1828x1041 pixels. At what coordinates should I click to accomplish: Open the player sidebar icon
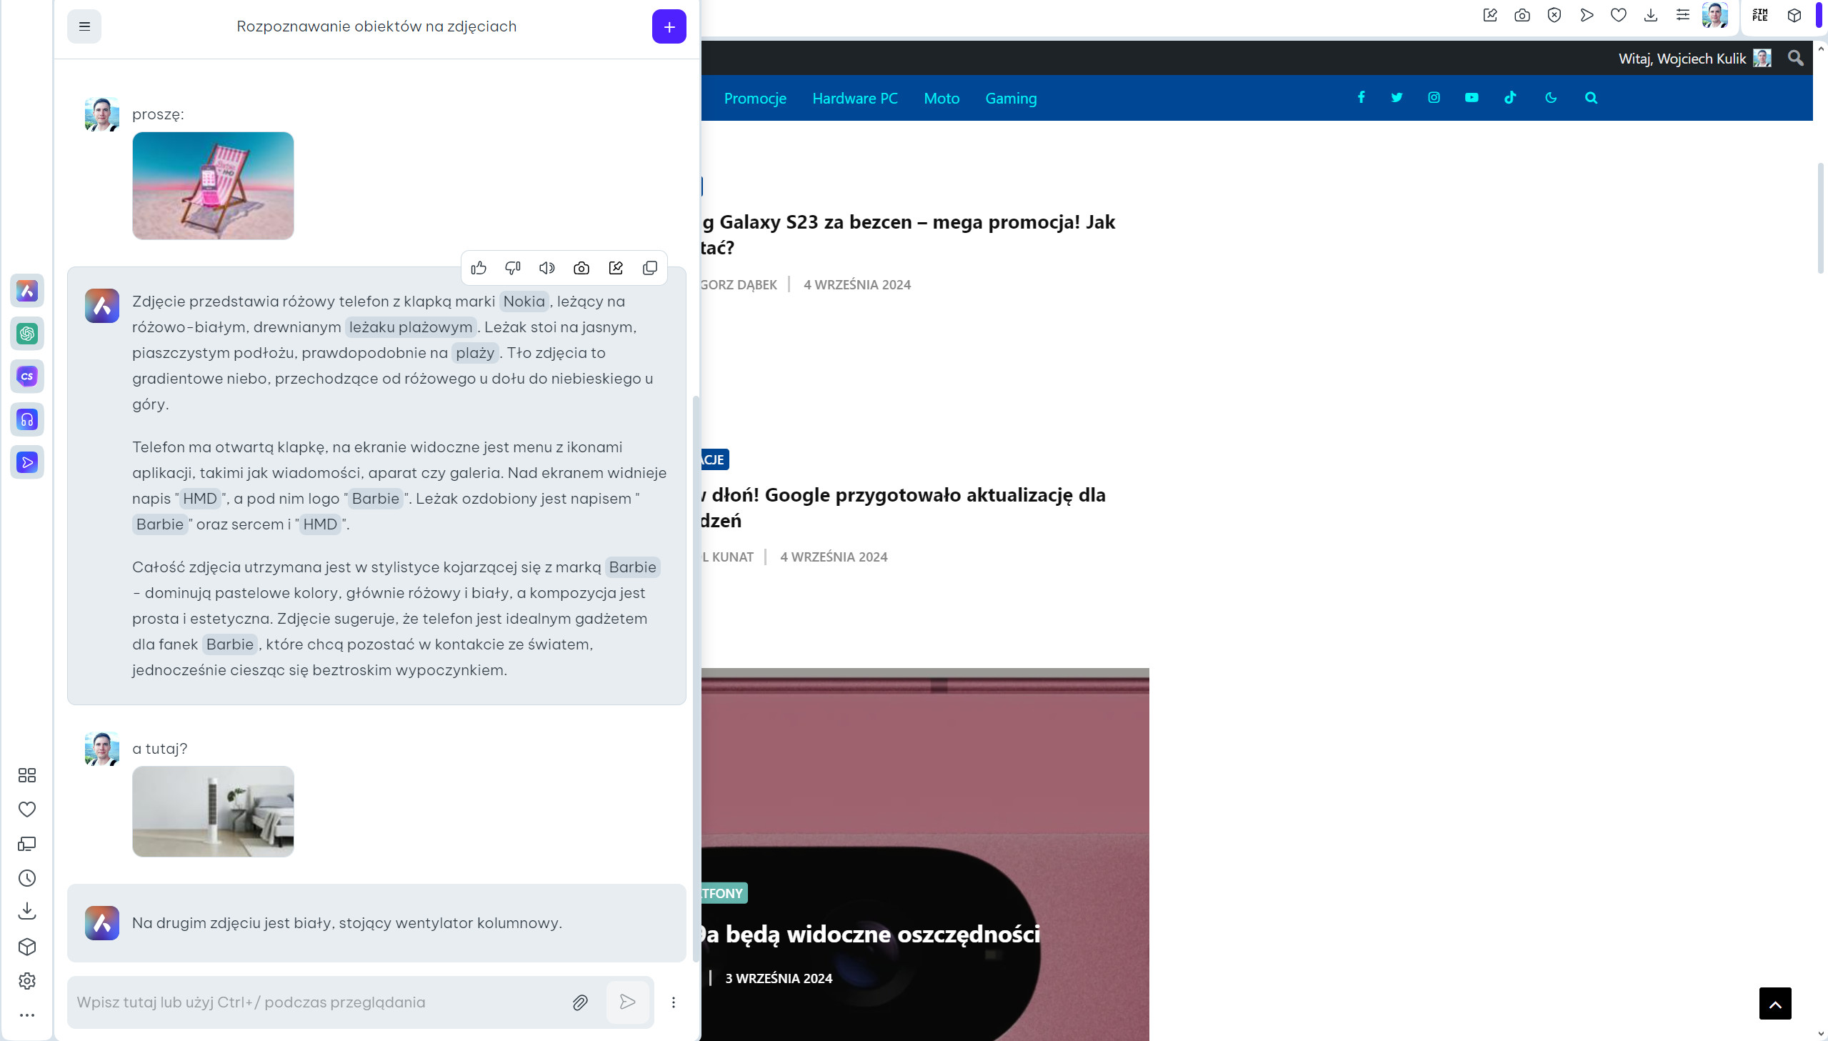click(27, 462)
